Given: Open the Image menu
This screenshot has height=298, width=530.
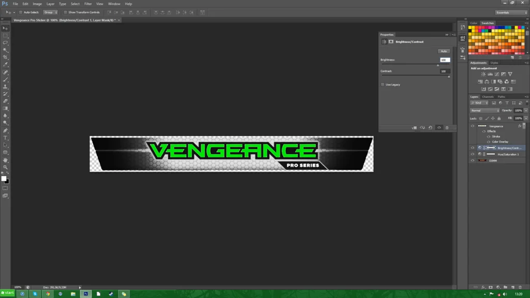Looking at the screenshot, I should pyautogui.click(x=37, y=4).
